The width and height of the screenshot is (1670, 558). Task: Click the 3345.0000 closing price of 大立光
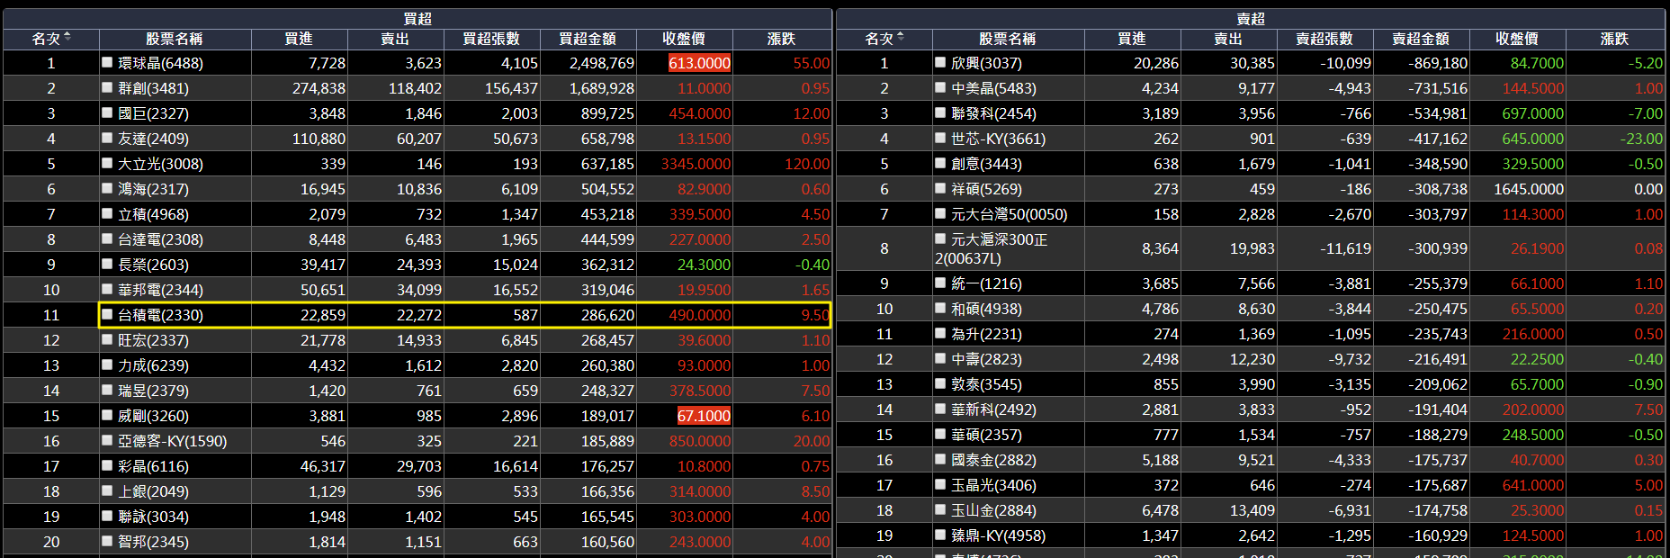pos(696,164)
